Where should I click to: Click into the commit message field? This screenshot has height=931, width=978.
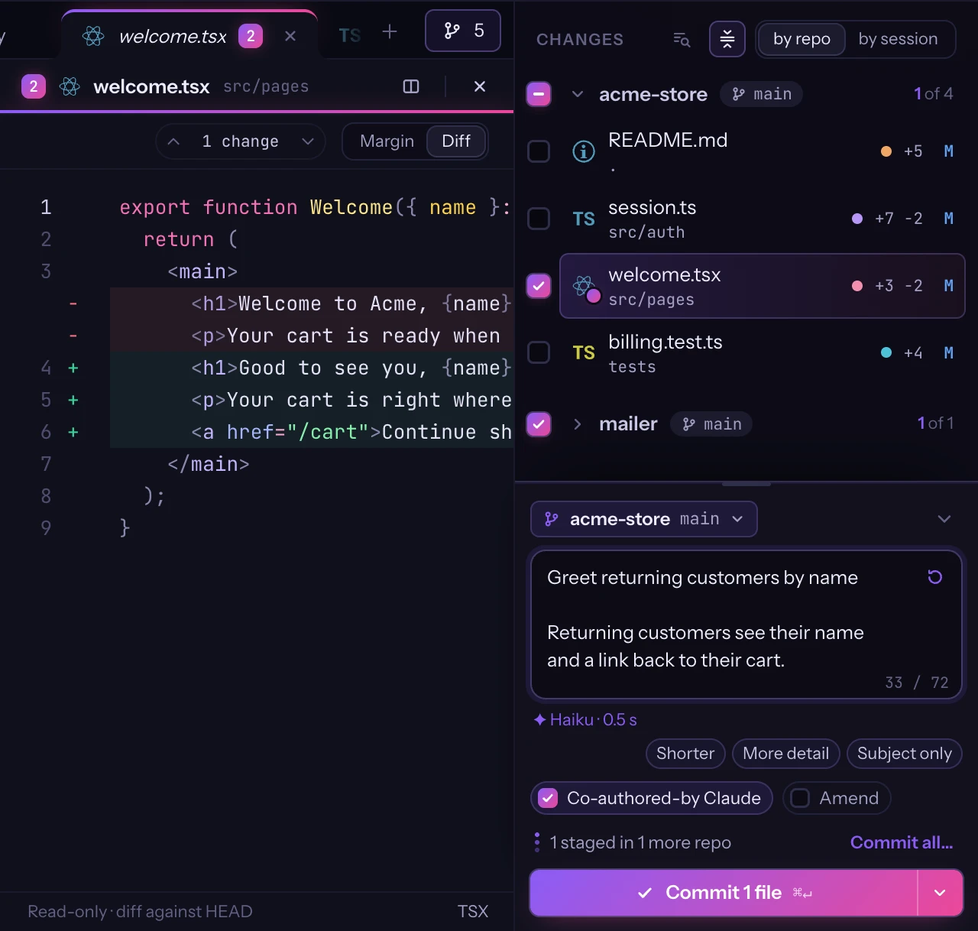(x=746, y=624)
